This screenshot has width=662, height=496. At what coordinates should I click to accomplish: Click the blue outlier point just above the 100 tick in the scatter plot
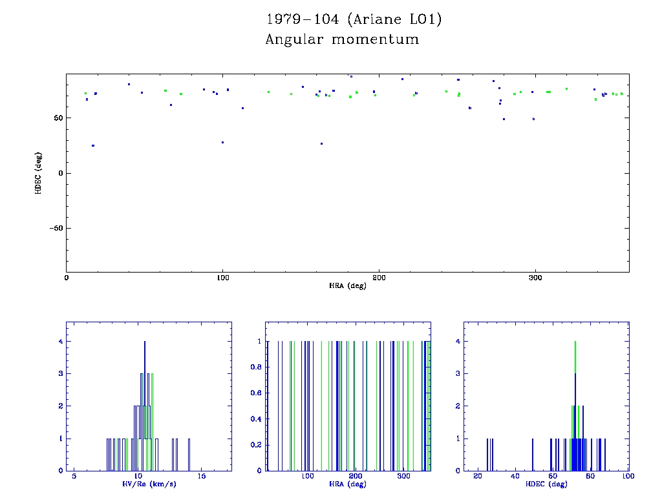(x=223, y=143)
